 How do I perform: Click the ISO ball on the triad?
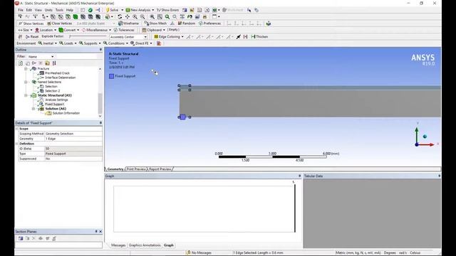coord(425,137)
